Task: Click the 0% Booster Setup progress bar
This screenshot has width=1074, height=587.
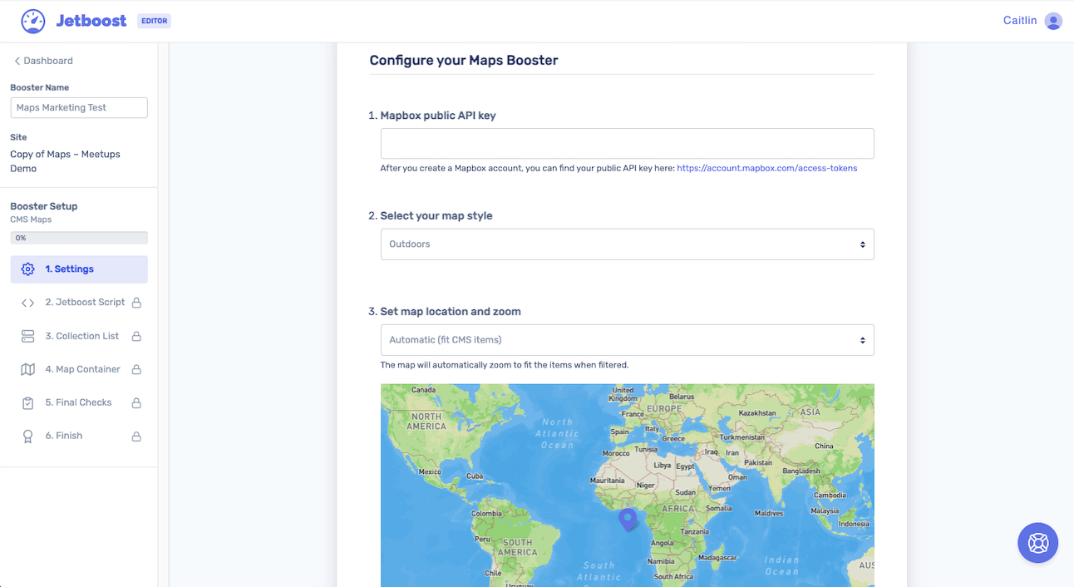Action: point(78,237)
